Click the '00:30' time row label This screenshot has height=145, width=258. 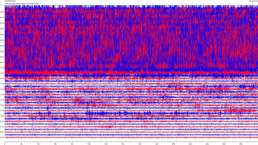(x=2, y=12)
